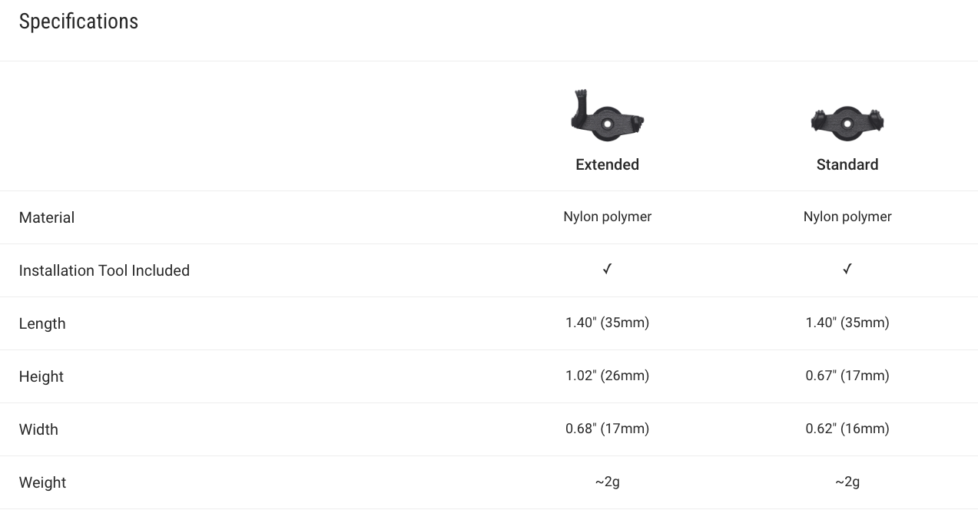Click Extended width value 0.68" (17mm)
The height and width of the screenshot is (520, 978).
[607, 429]
